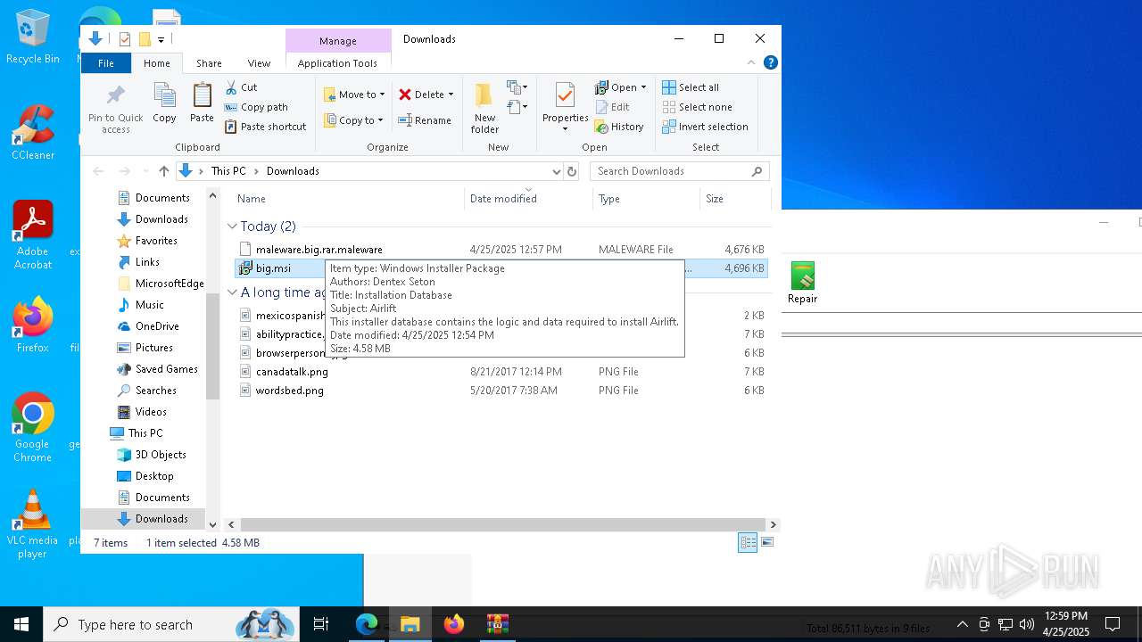1142x642 pixels.
Task: Open Adobe Acrobat desktop icon
Action: click(x=33, y=235)
